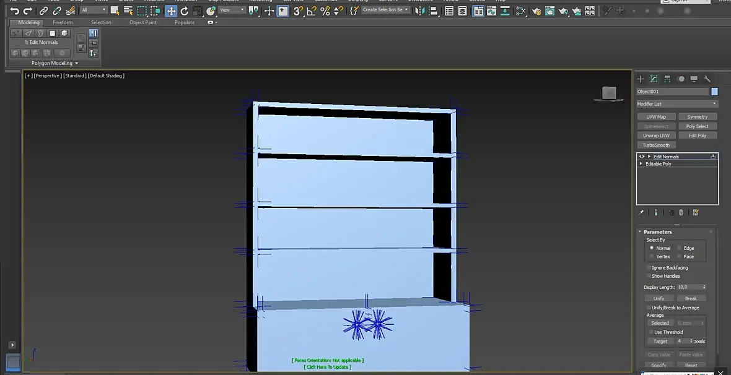
Task: Open Render Setup teapot icon
Action: [x=536, y=11]
